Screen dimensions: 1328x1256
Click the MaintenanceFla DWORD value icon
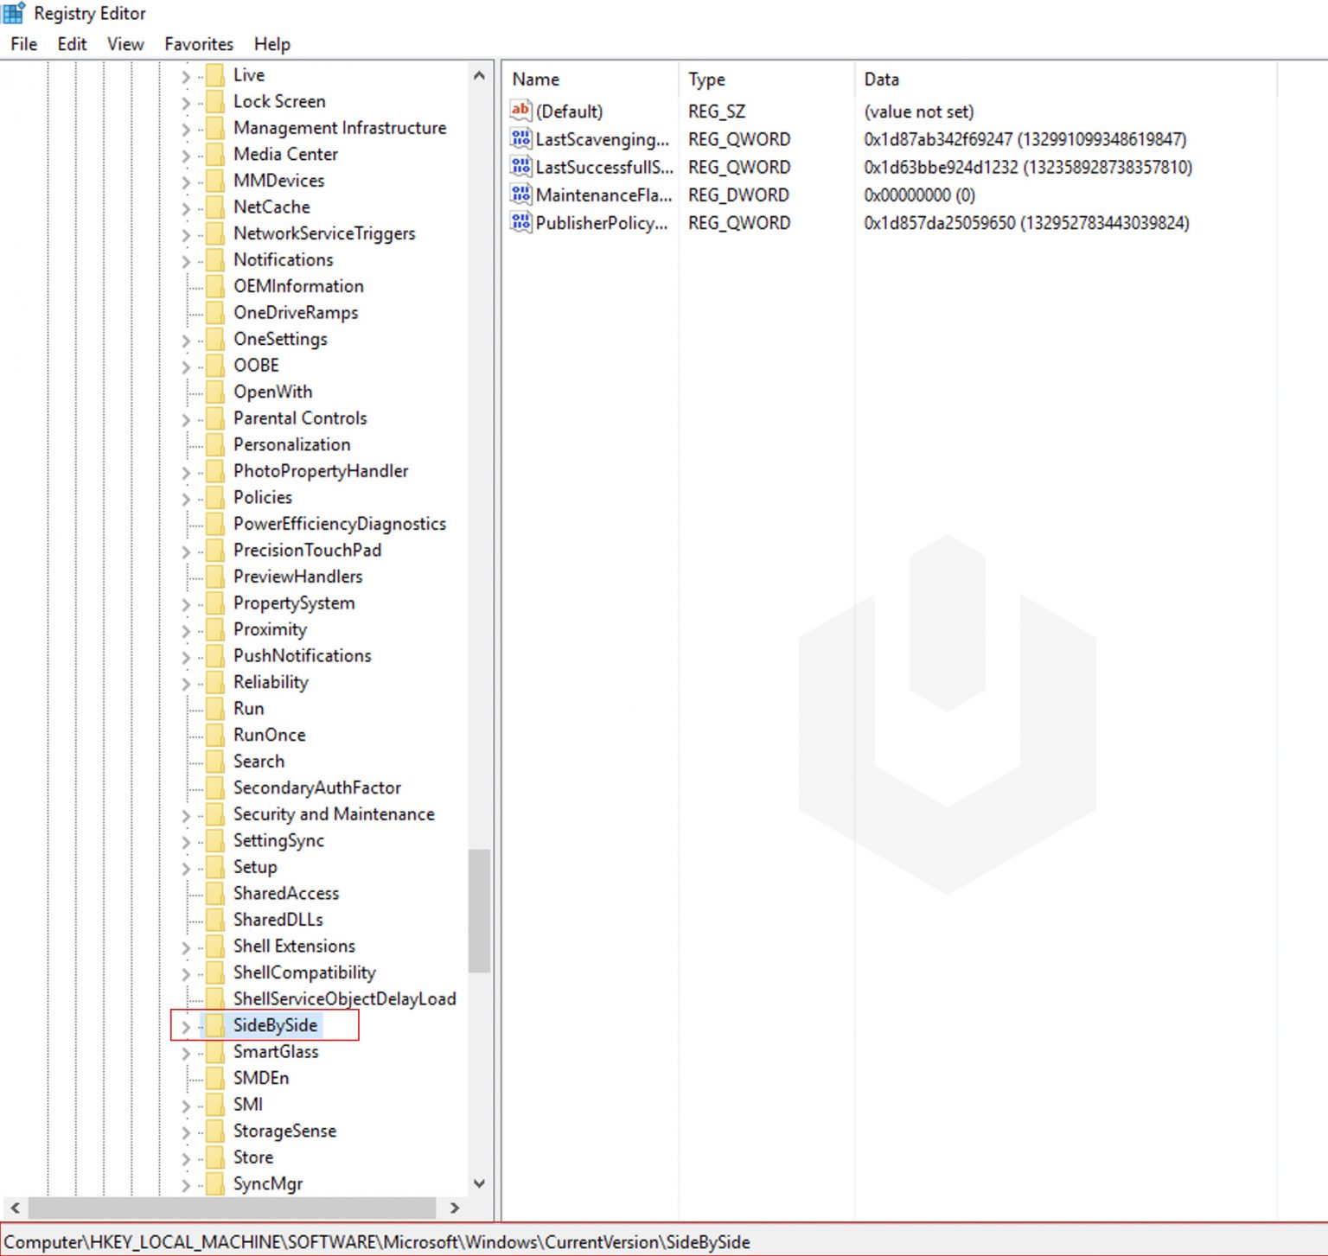pos(520,195)
